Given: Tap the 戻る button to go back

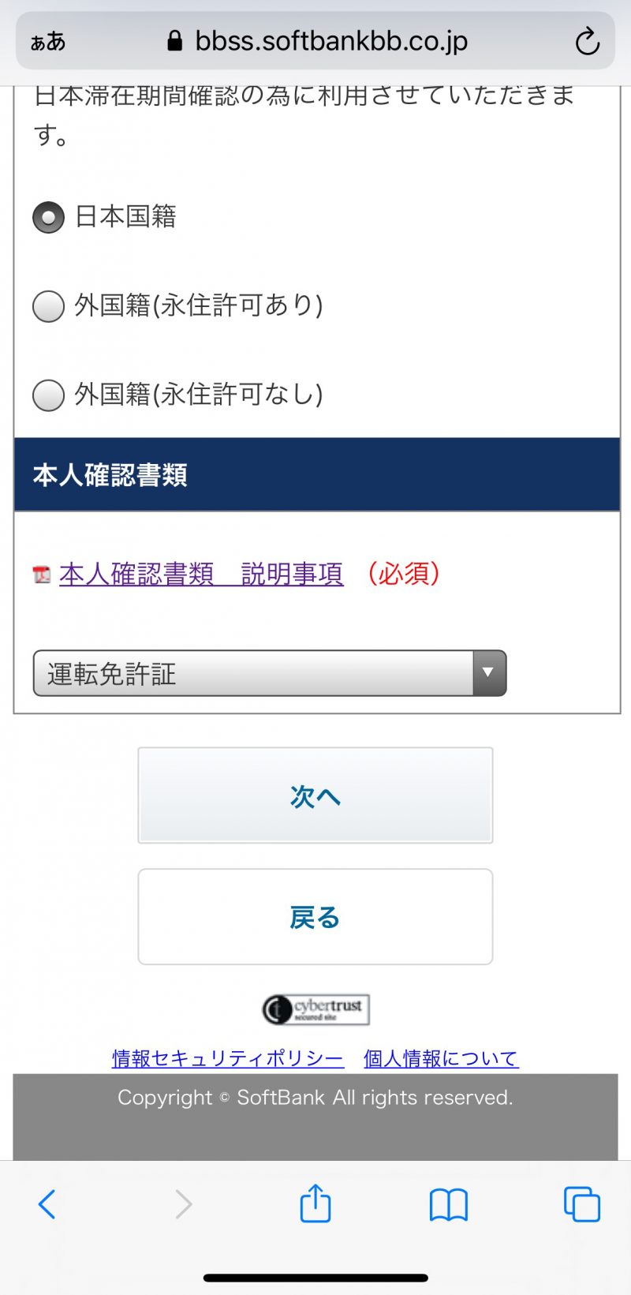Looking at the screenshot, I should (x=315, y=916).
